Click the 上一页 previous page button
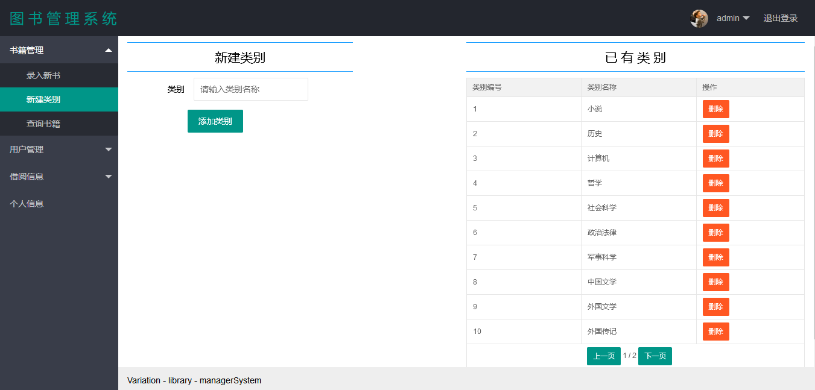Screen dimensions: 815x390 pyautogui.click(x=603, y=356)
